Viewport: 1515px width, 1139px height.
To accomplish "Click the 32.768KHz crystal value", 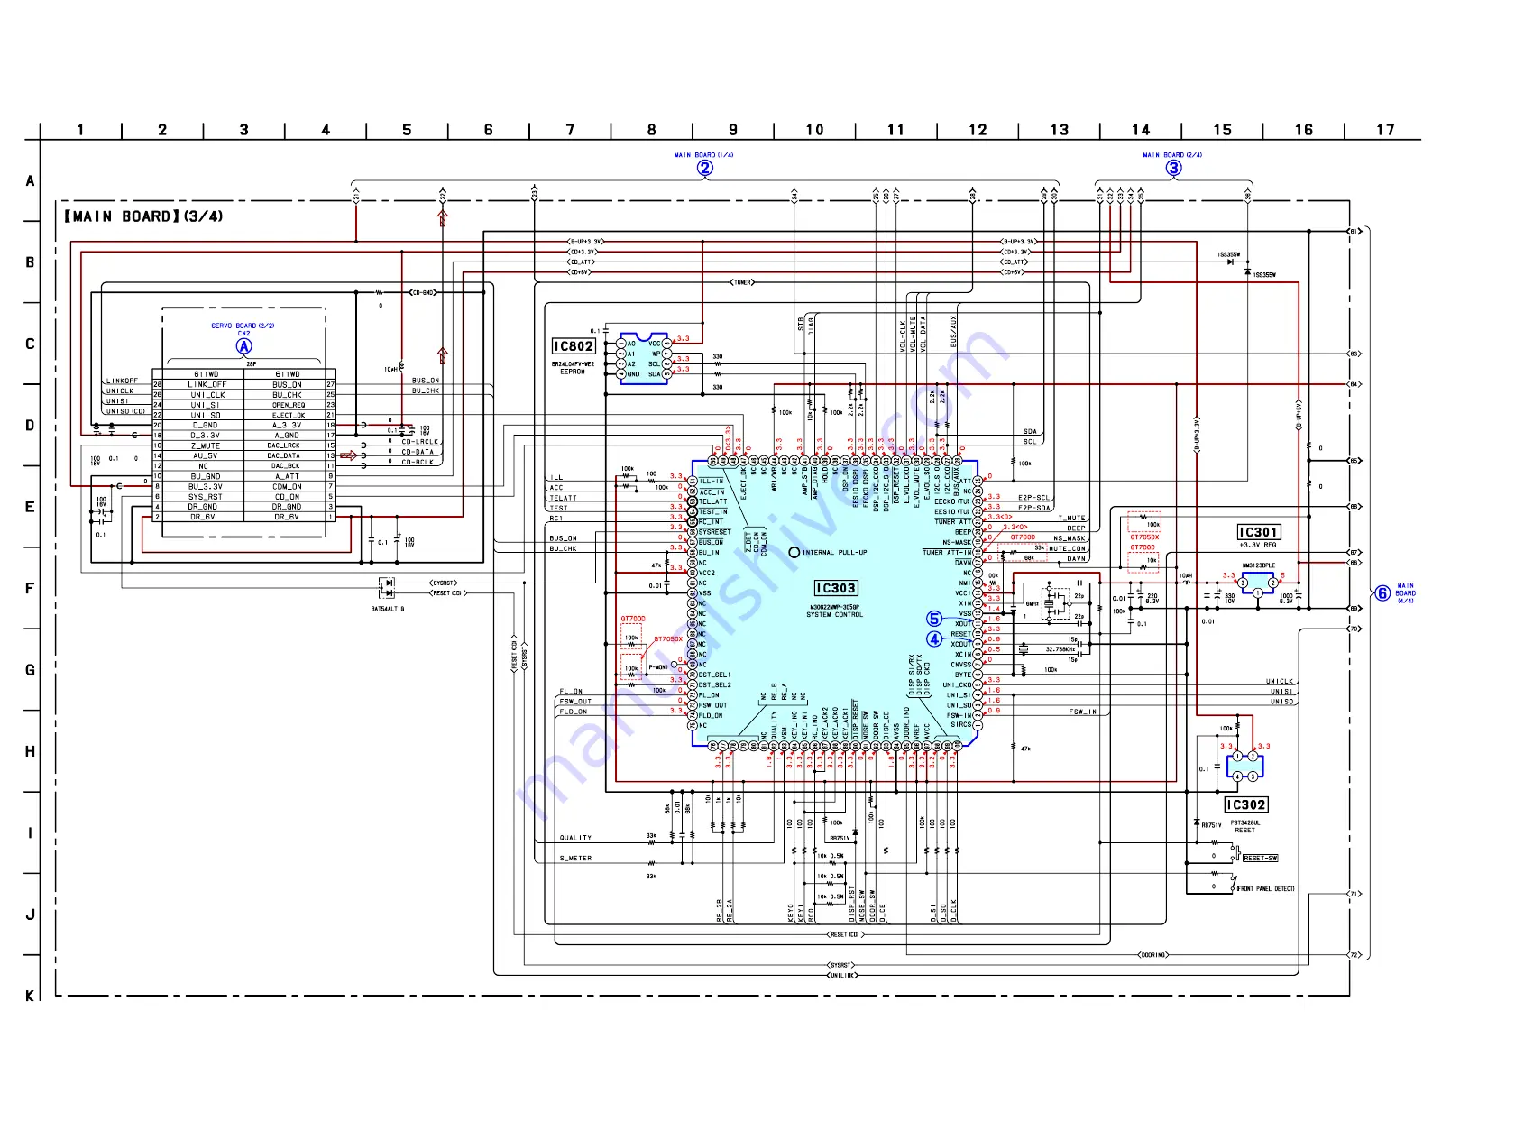I will point(1060,649).
